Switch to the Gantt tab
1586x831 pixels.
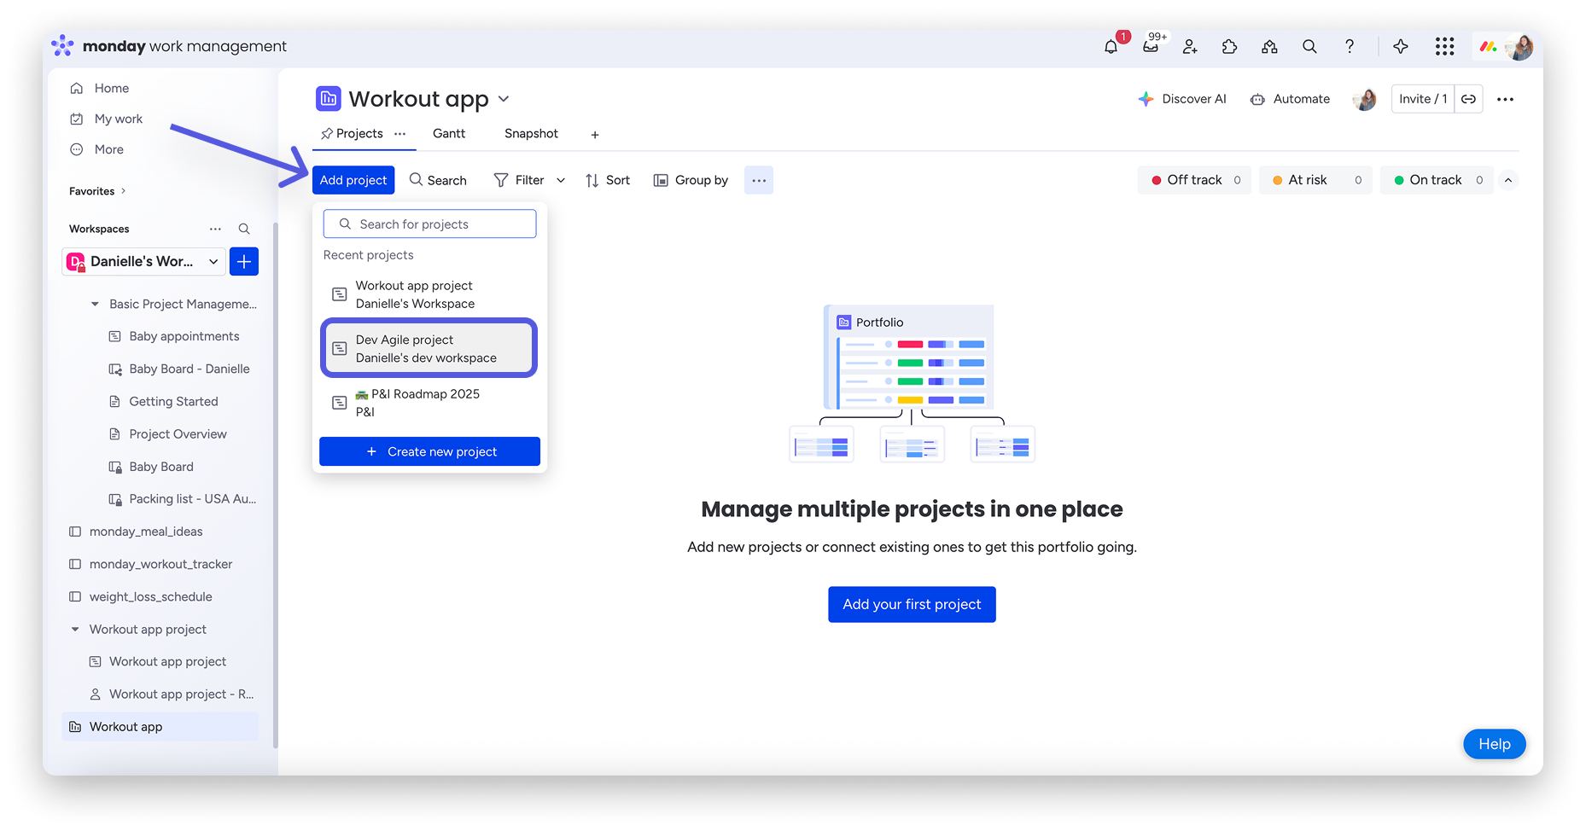tap(449, 134)
